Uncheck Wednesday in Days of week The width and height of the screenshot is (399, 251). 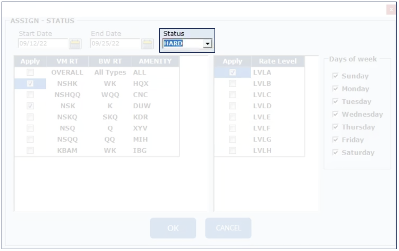point(336,114)
